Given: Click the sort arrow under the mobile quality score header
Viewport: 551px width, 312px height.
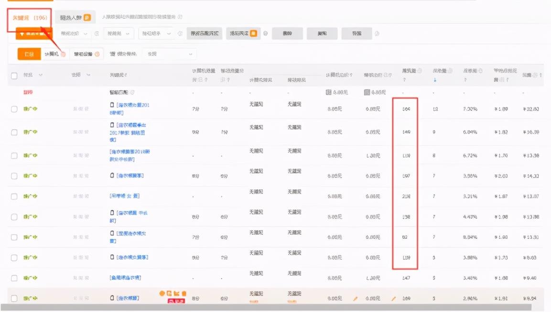Looking at the screenshot, I should 228,80.
